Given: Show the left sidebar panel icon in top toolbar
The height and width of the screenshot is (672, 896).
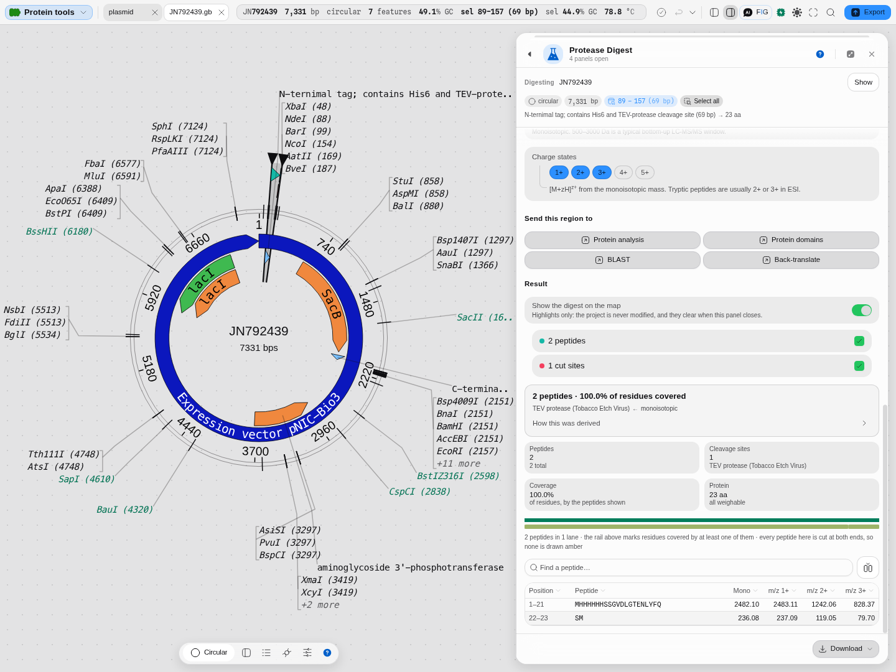Looking at the screenshot, I should (x=714, y=12).
